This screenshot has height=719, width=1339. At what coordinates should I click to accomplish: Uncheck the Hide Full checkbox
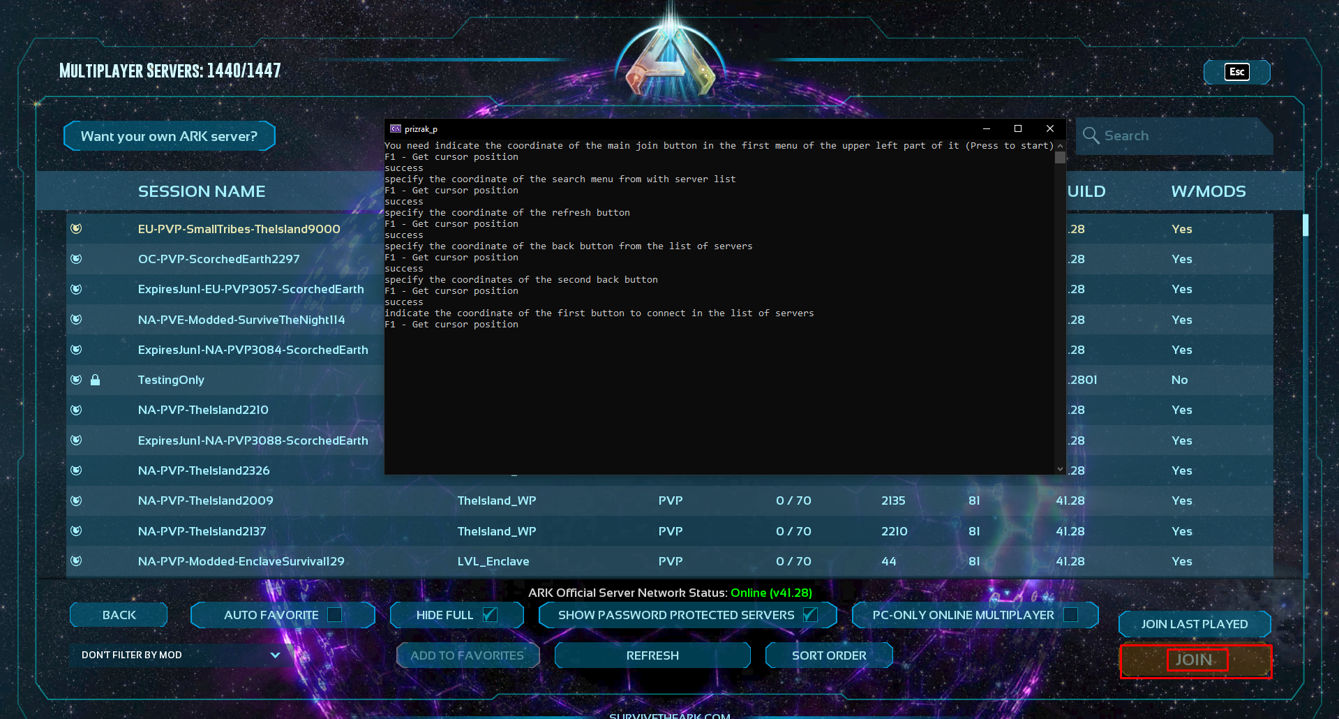coord(490,615)
